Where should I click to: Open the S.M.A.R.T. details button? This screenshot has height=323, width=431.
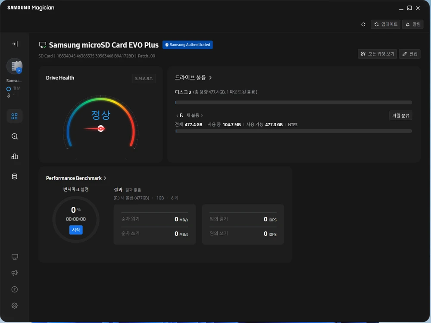point(144,78)
